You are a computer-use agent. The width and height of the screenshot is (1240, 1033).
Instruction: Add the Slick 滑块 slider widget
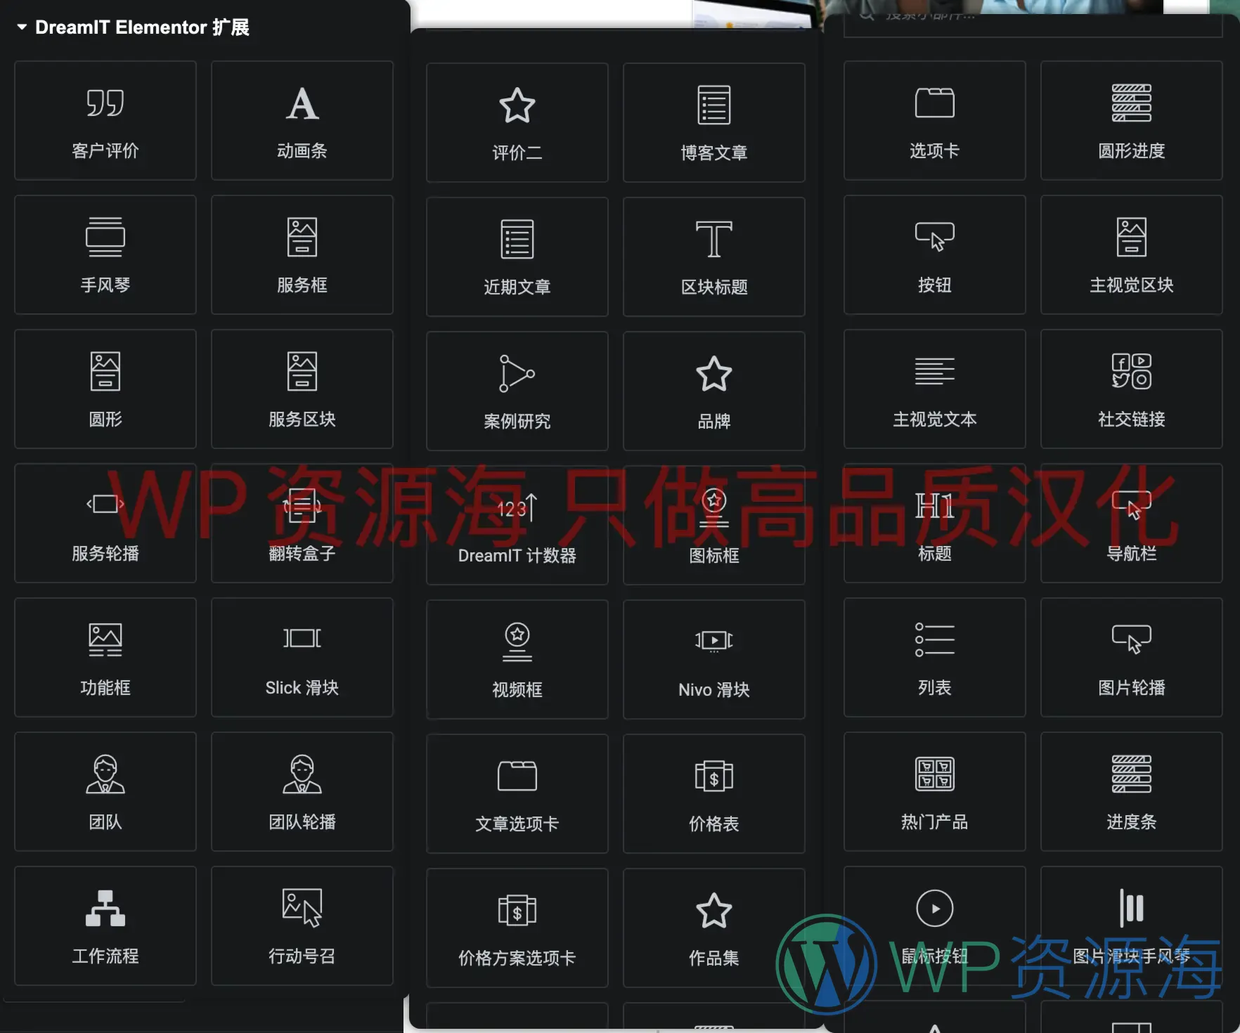(302, 658)
